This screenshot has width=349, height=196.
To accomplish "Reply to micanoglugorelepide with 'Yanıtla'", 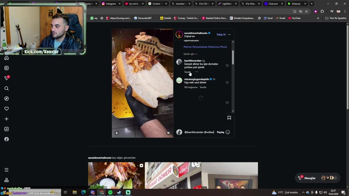I will [203, 87].
